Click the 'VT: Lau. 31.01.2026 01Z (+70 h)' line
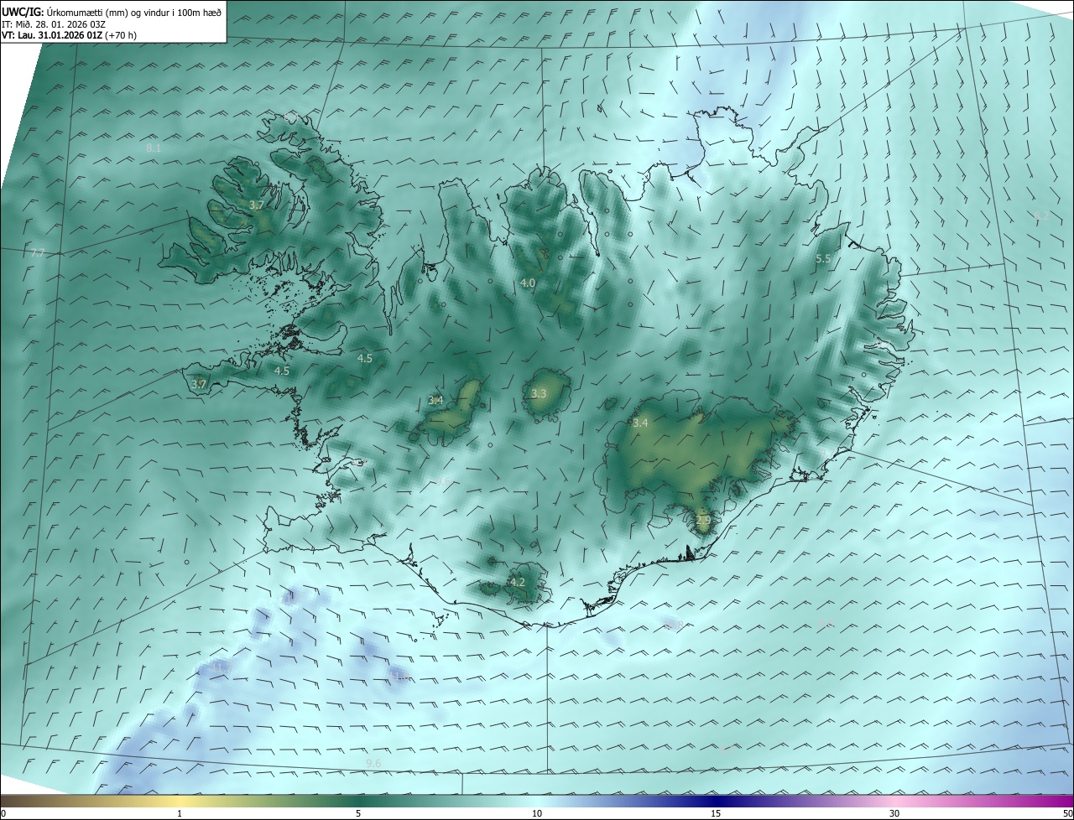The image size is (1074, 820). pos(68,35)
